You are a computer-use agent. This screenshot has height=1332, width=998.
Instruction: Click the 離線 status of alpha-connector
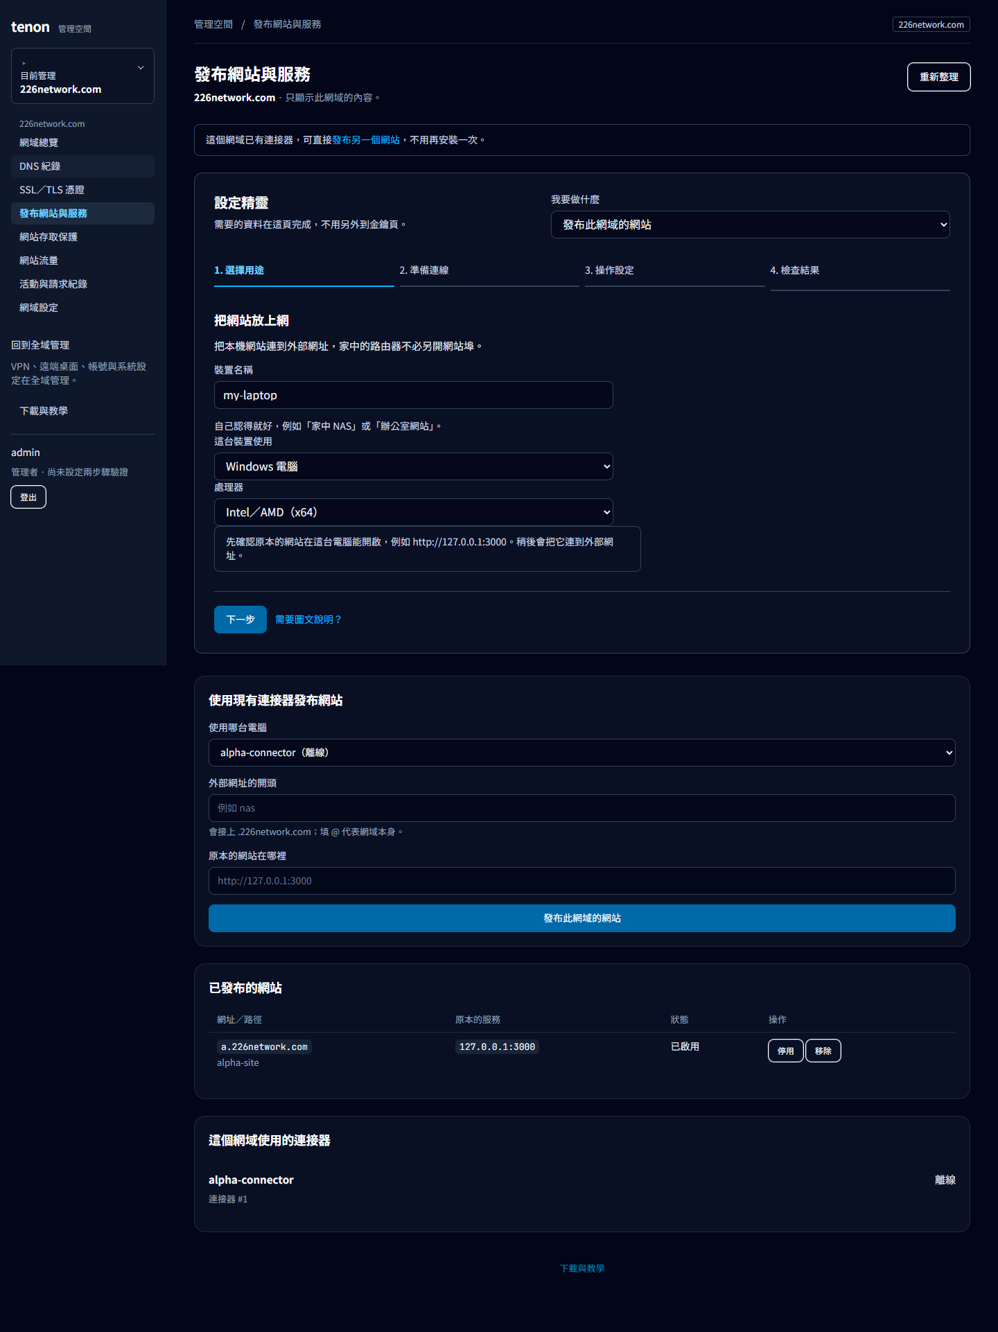click(945, 1180)
